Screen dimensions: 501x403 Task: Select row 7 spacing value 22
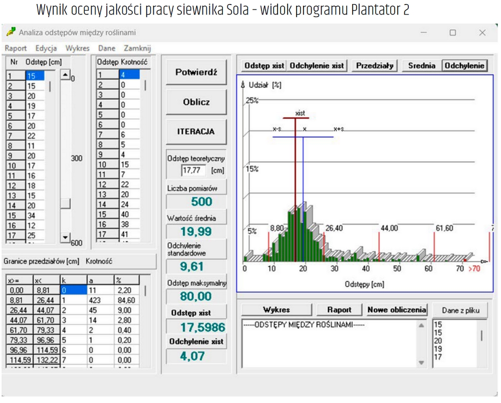(x=35, y=136)
